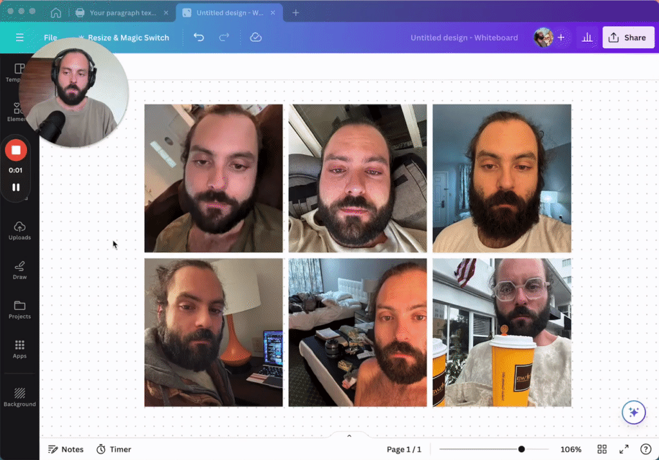Pause the recording
This screenshot has height=460, width=659.
pyautogui.click(x=16, y=187)
